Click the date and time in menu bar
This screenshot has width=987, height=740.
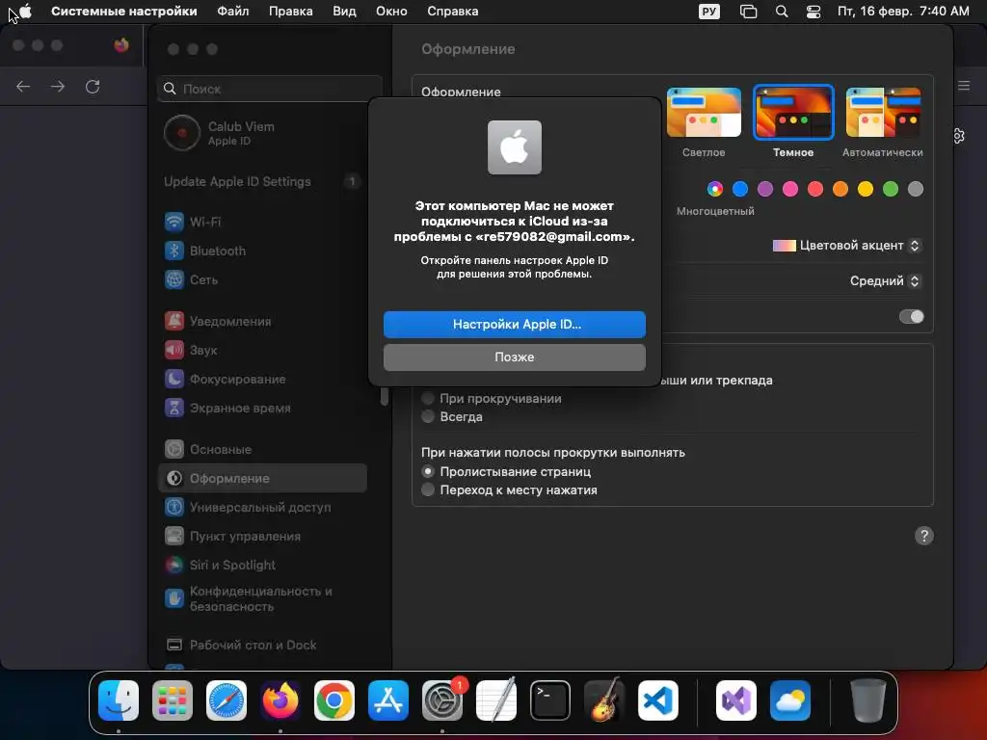(903, 12)
